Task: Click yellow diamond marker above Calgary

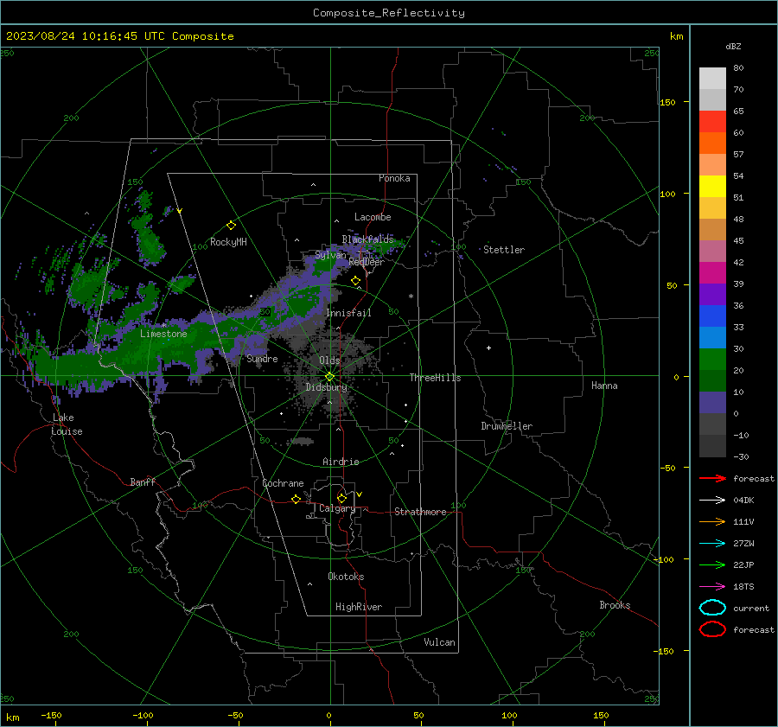Action: 341,498
